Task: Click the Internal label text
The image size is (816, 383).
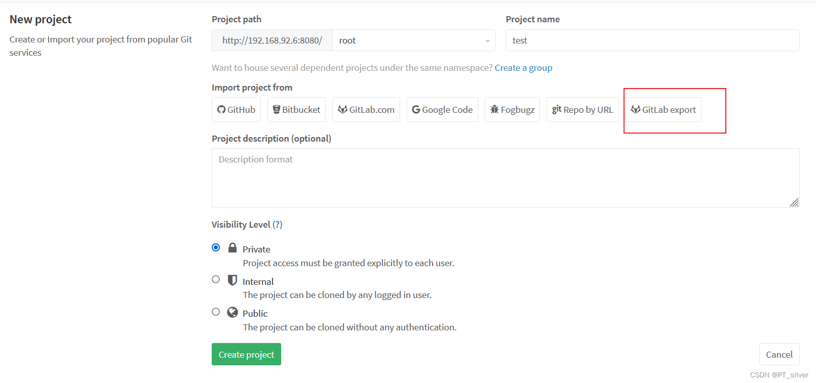Action: (x=258, y=282)
